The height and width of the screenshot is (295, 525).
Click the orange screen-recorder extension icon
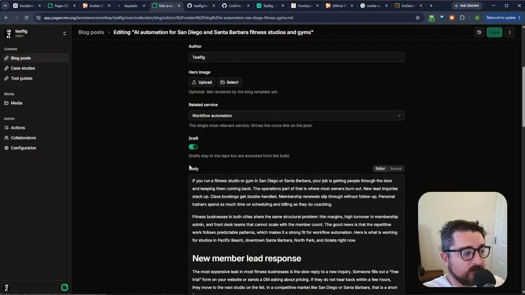tap(452, 18)
